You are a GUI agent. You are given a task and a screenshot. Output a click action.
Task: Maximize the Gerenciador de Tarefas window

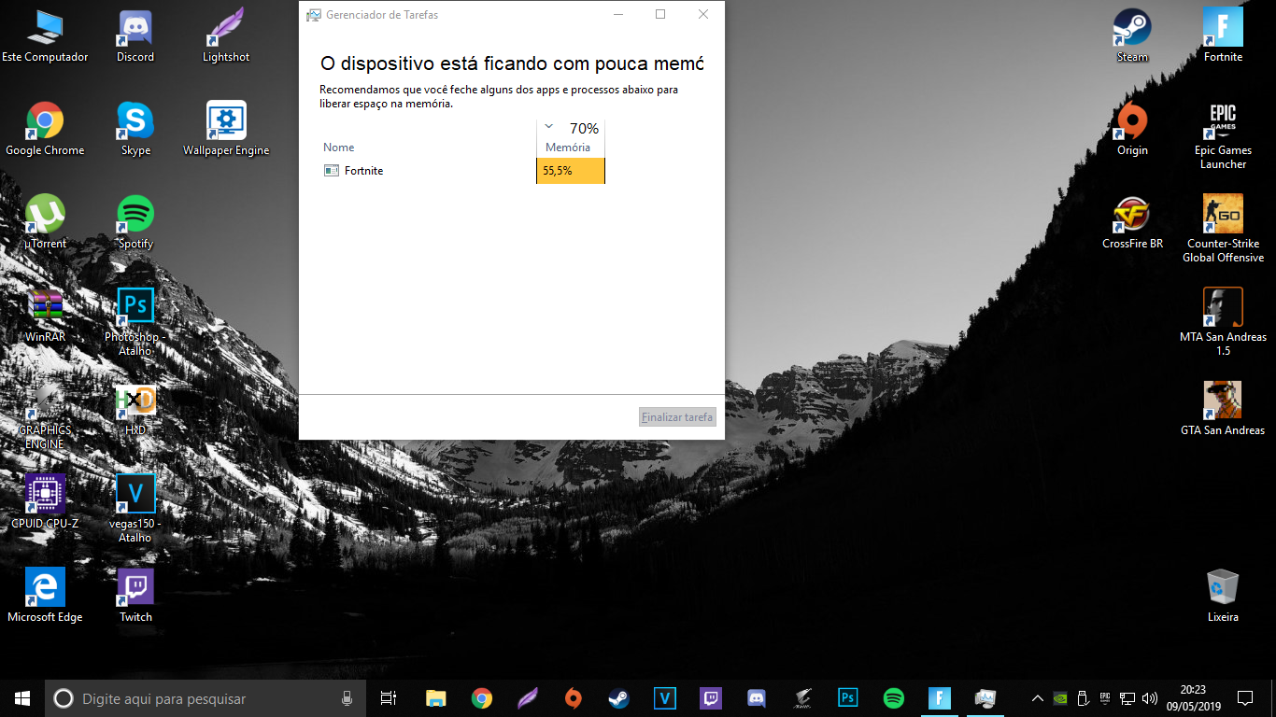(660, 14)
